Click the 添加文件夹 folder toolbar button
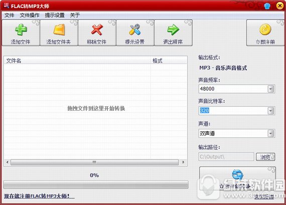286x205 pixels. click(59, 33)
